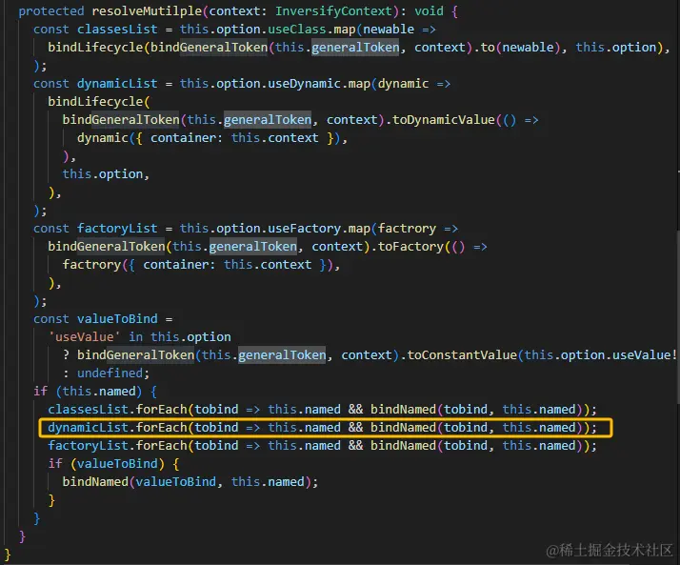Click factoryList.forEach call

click(x=117, y=446)
